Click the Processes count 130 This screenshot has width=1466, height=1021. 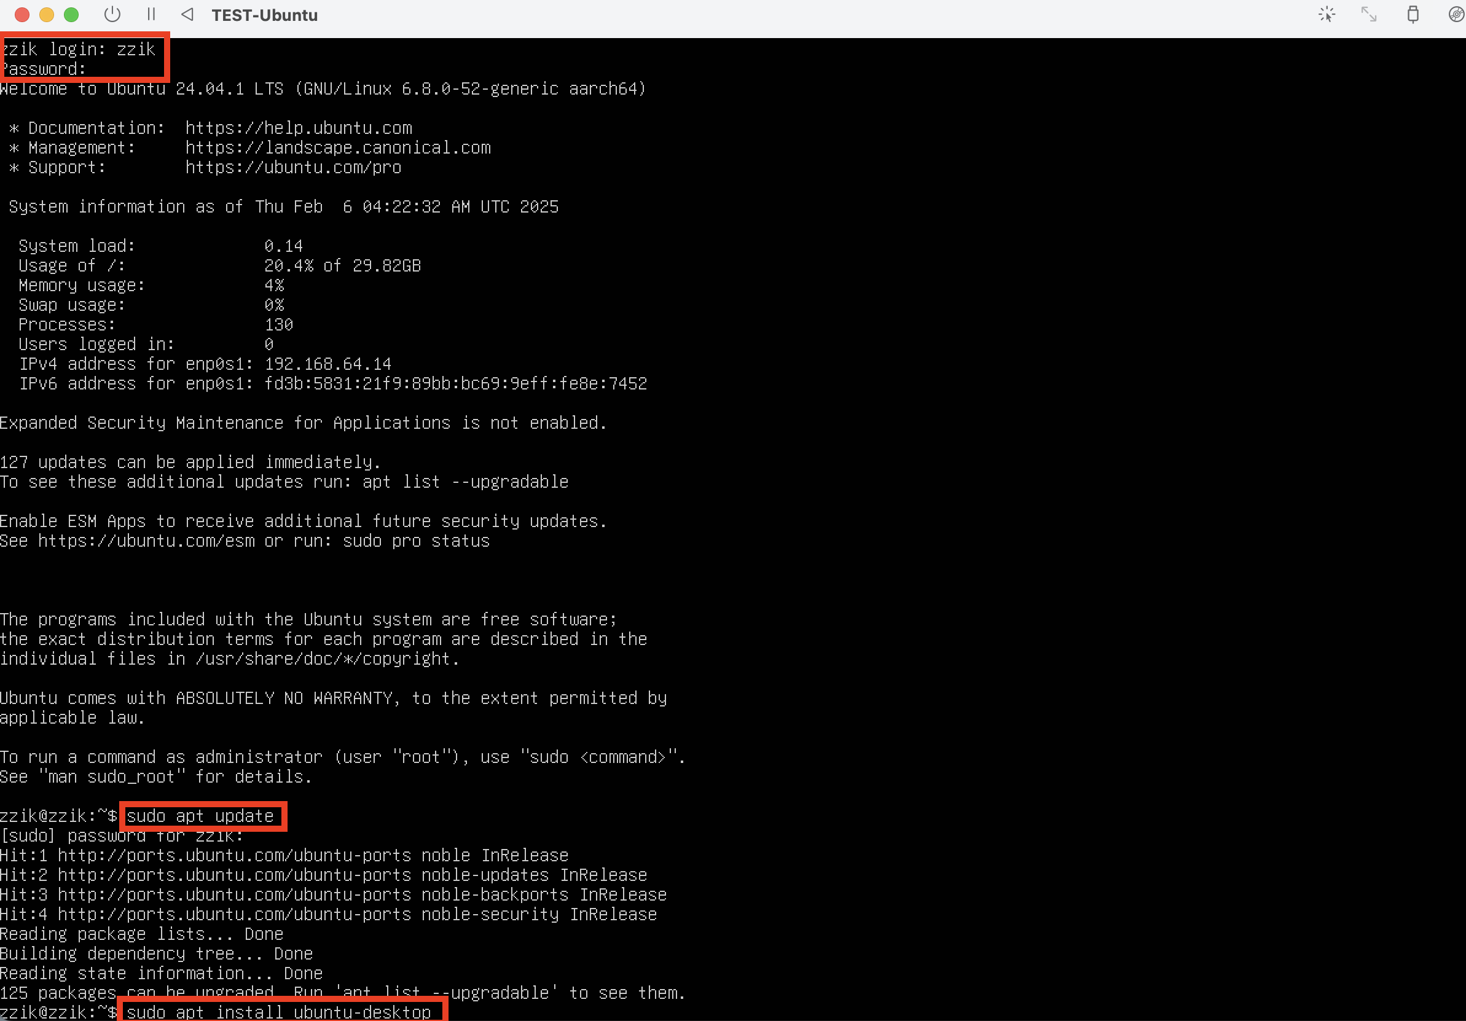[x=279, y=324]
